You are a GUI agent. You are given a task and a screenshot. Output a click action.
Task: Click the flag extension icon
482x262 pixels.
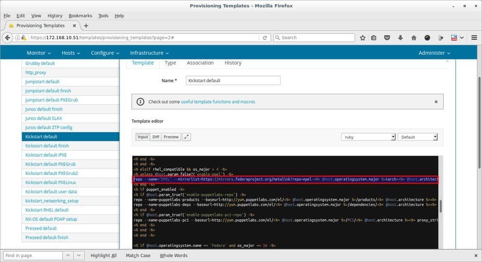click(x=454, y=38)
